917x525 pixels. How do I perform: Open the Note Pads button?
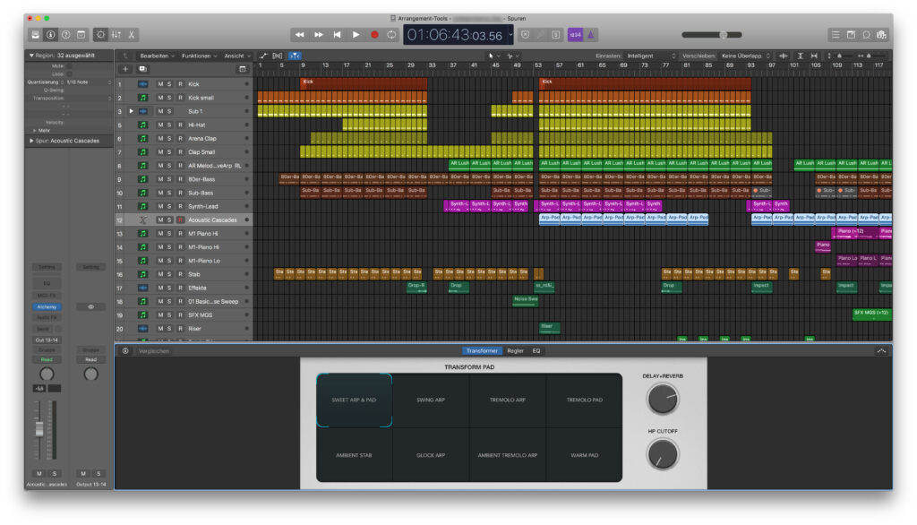851,35
